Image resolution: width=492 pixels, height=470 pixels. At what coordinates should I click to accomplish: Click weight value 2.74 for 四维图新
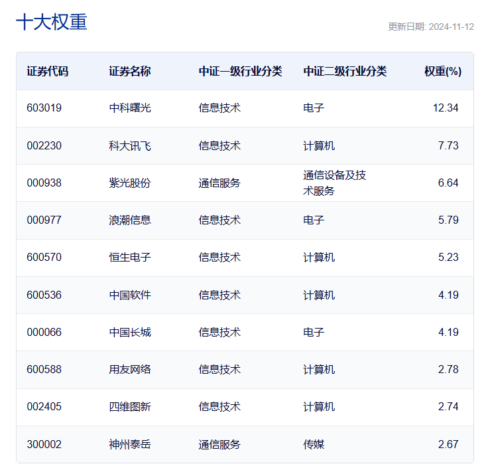448,406
